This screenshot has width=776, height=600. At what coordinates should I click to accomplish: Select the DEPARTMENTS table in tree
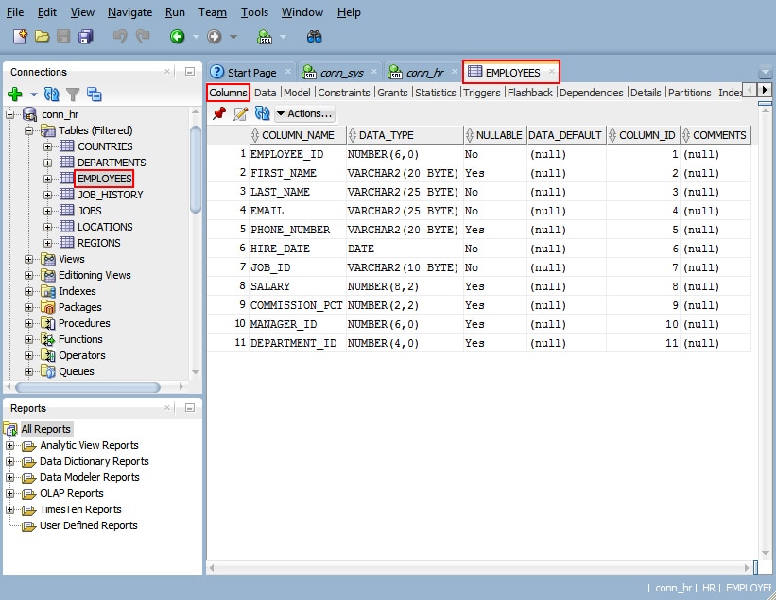[x=111, y=163]
